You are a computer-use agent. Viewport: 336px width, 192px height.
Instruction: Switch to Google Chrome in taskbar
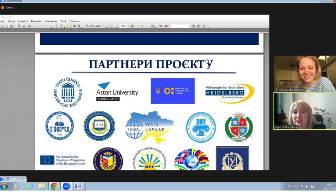point(54,186)
